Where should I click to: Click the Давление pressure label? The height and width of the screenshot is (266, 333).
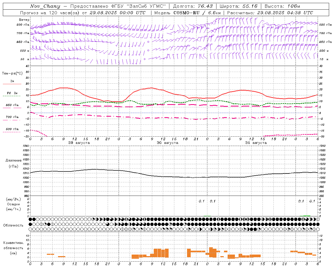point(14,161)
